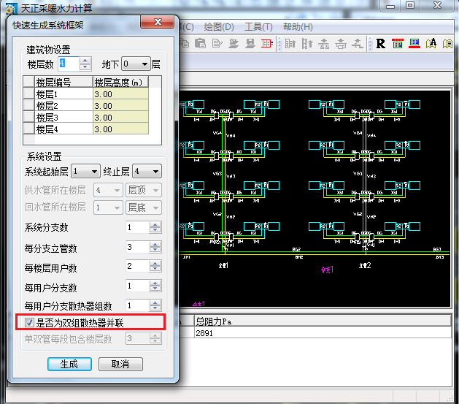Expand the 系统起始层 dropdown
This screenshot has width=459, height=404.
click(x=85, y=172)
